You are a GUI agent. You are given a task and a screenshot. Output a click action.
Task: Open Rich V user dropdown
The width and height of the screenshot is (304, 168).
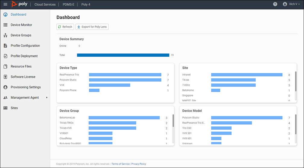(x=294, y=4)
